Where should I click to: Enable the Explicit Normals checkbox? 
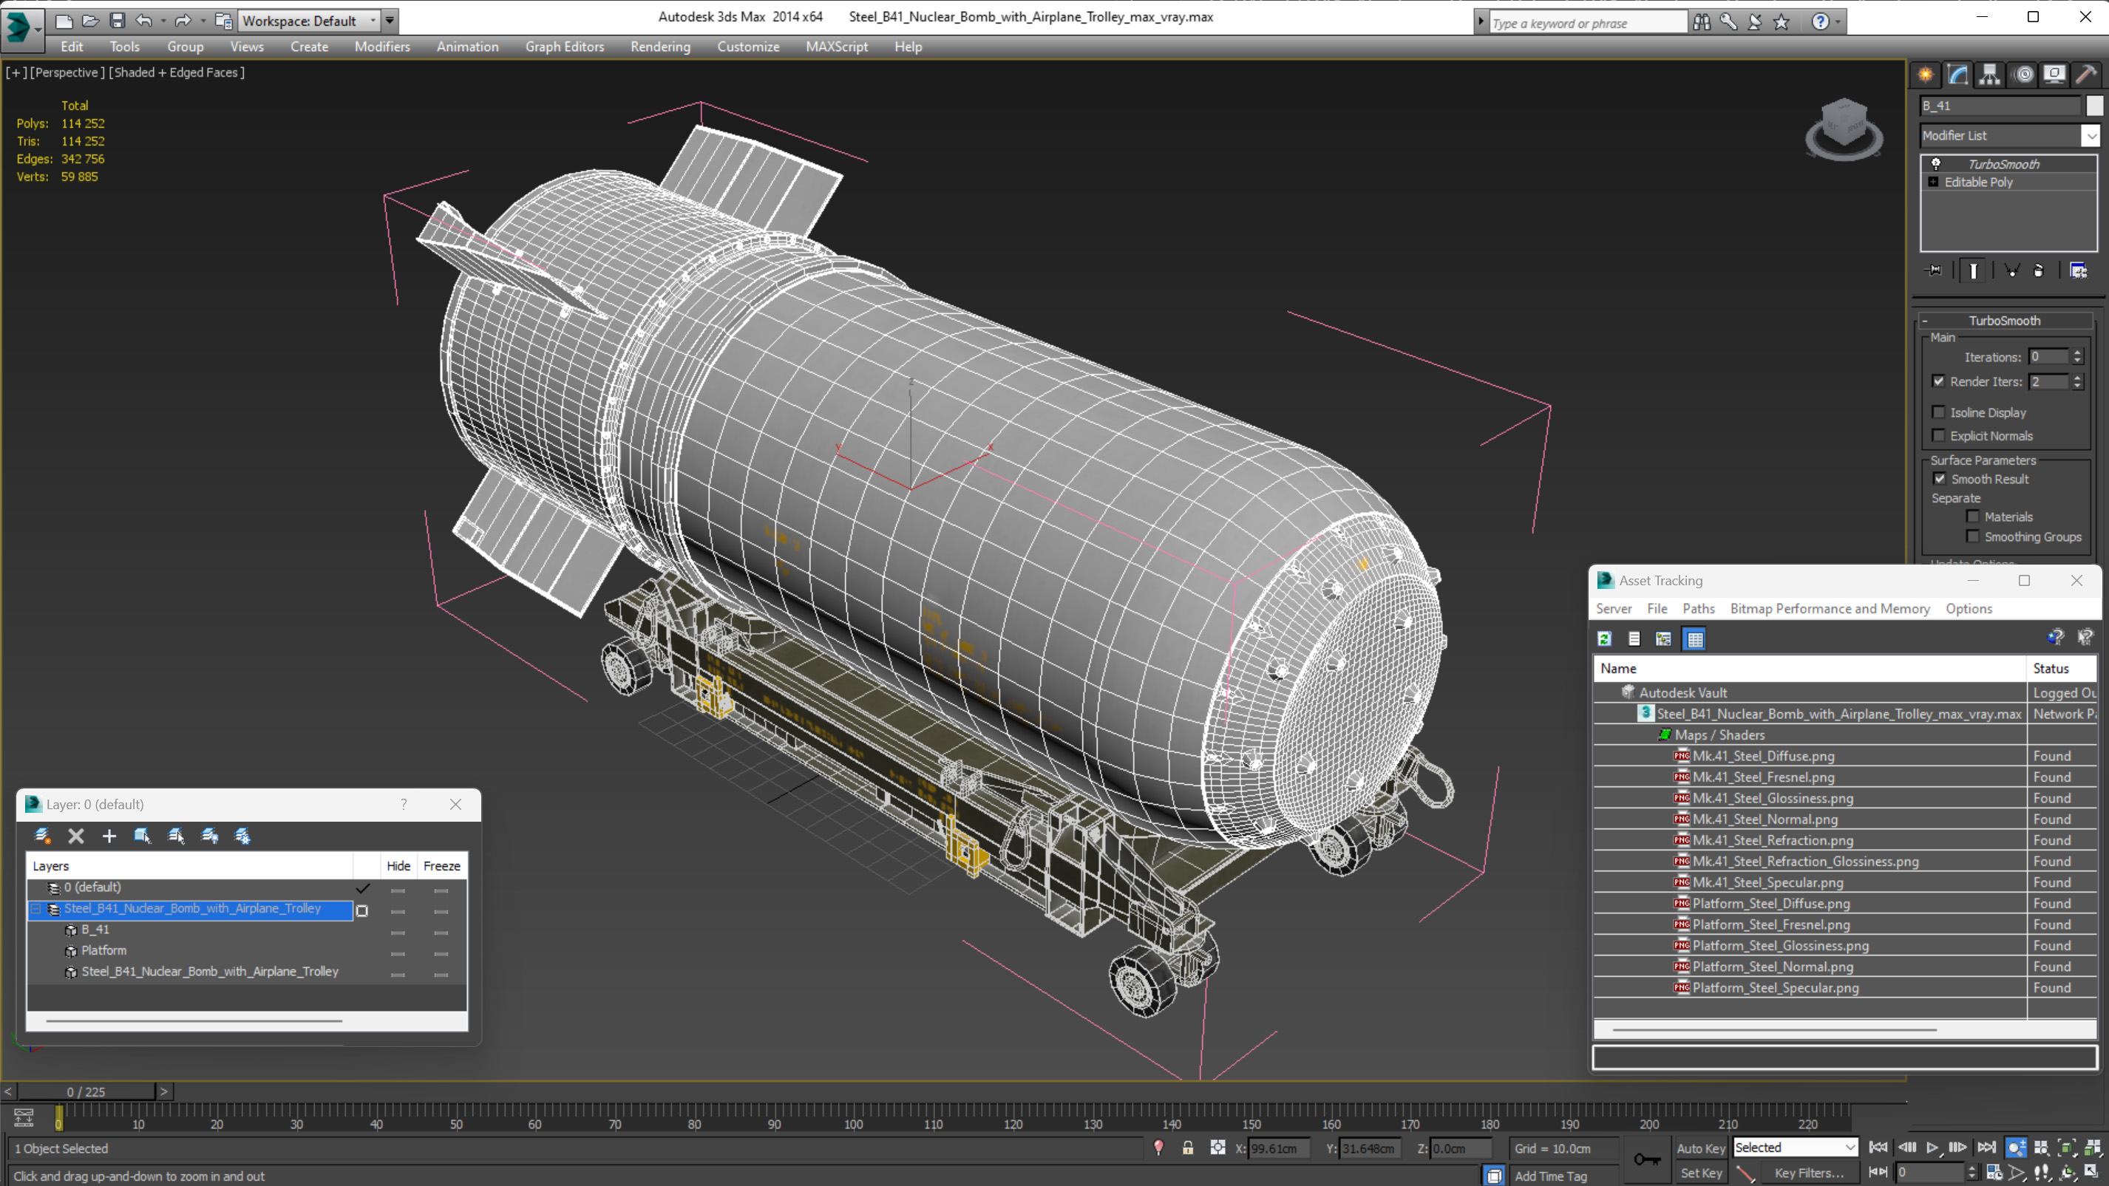click(1939, 435)
